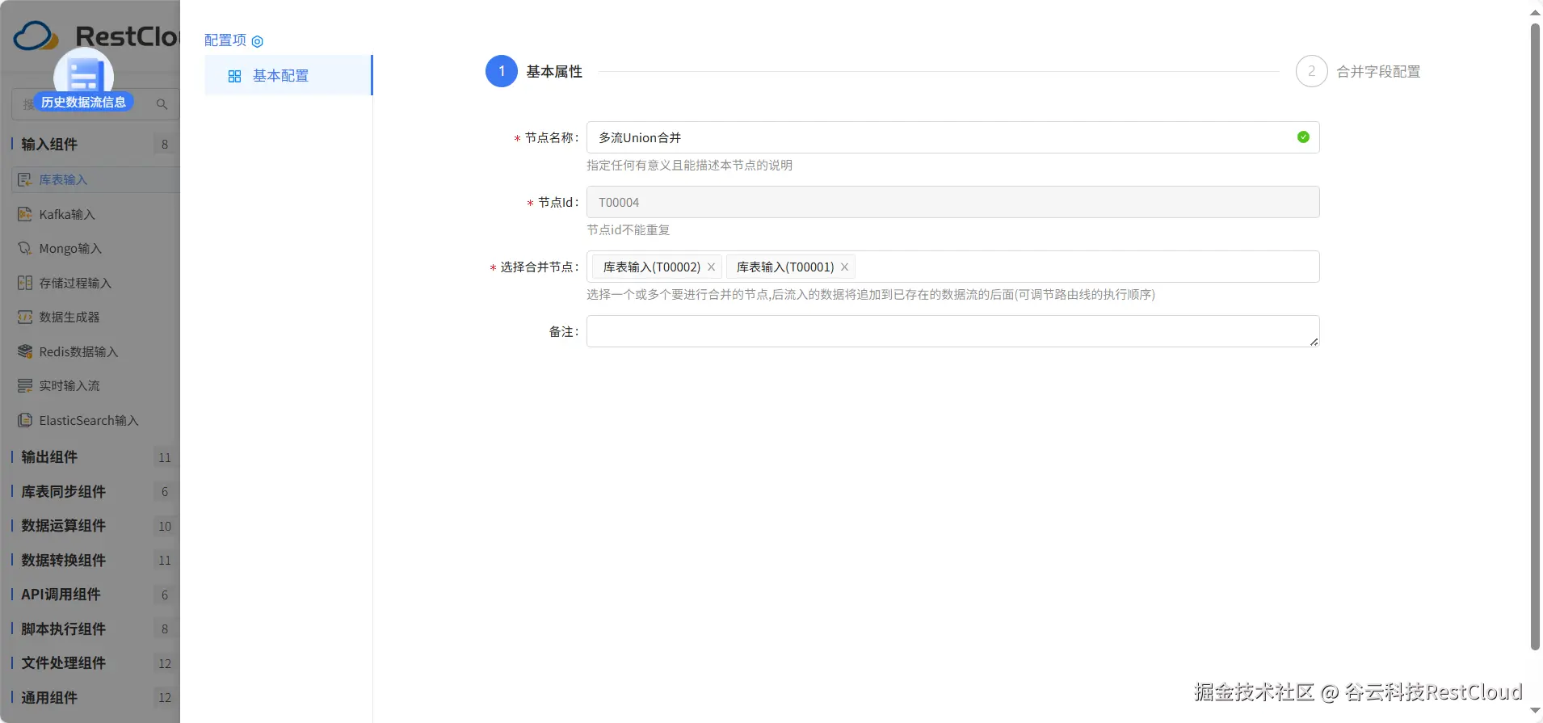
Task: Click the 实时输入流 label
Action: point(69,385)
